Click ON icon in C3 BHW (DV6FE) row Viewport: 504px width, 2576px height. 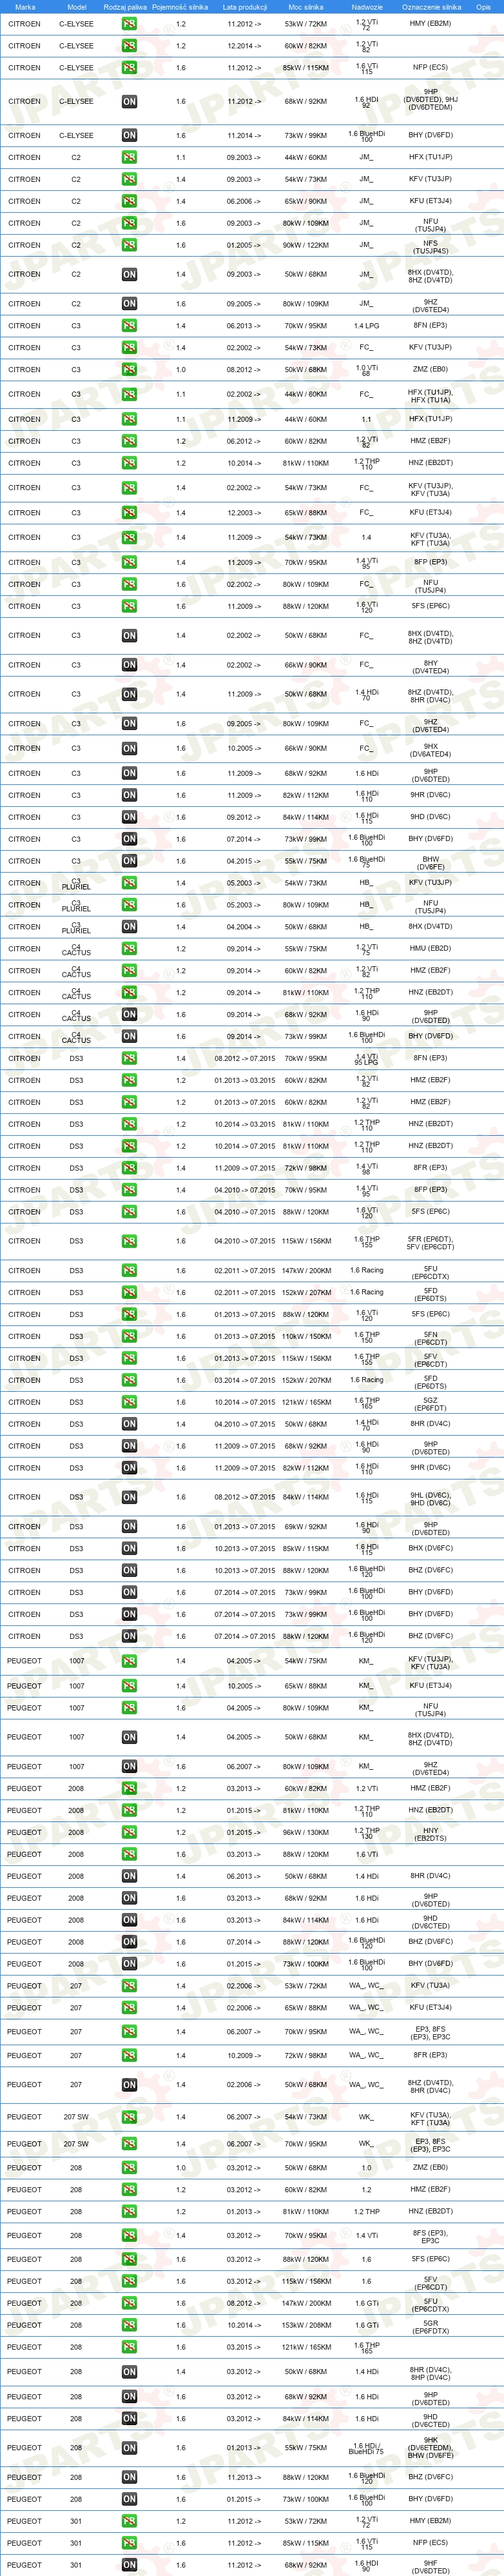click(x=129, y=861)
